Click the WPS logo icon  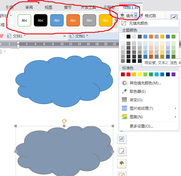(2, 36)
